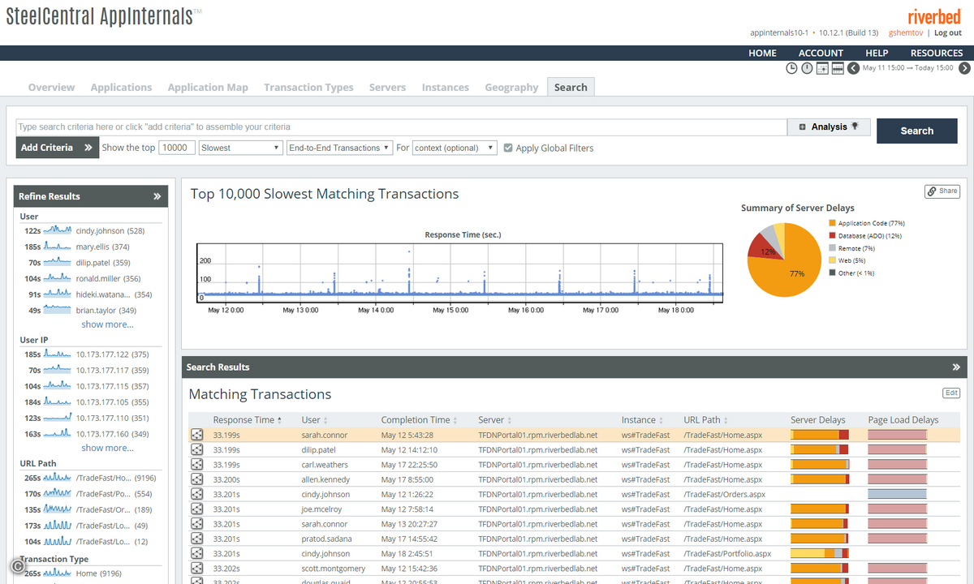Open transaction details icon for joe.mcelroy row
Image resolution: width=974 pixels, height=584 pixels.
tap(196, 509)
